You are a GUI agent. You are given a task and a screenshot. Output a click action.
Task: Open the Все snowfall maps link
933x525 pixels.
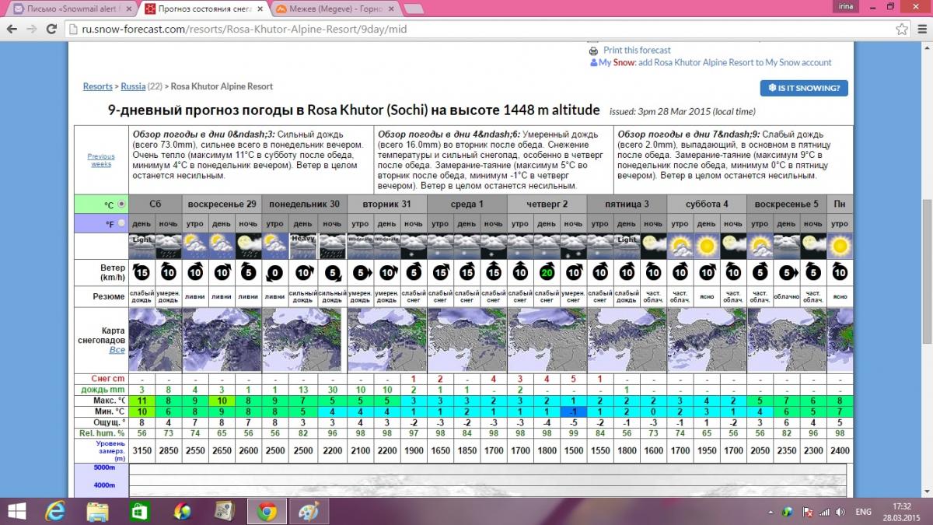click(117, 350)
